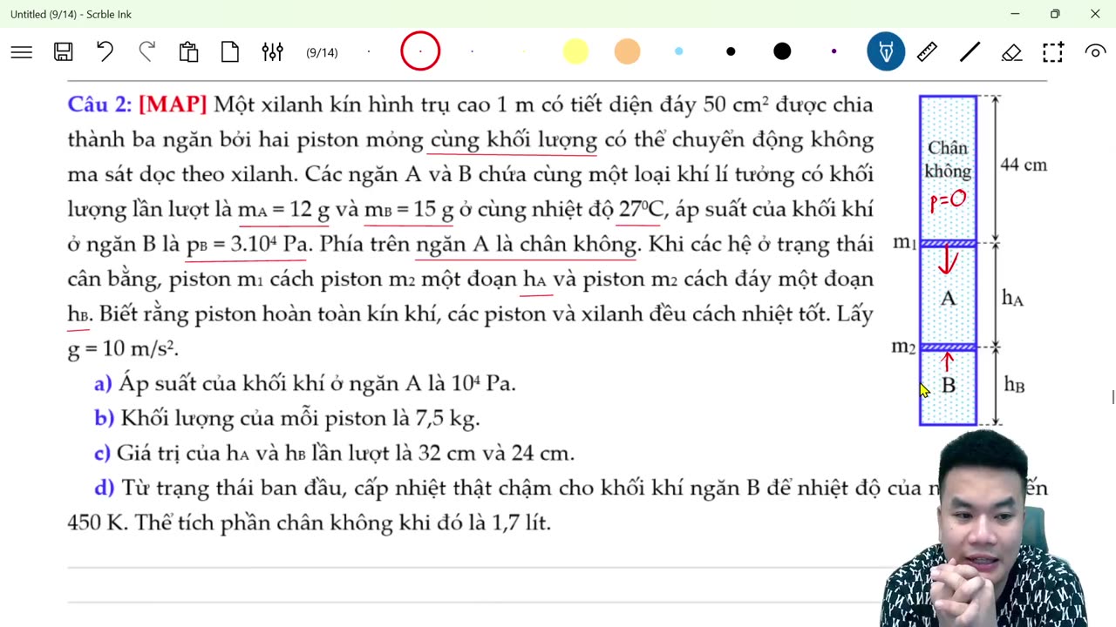The width and height of the screenshot is (1116, 627).
Task: Select the Eraser tool
Action: click(x=1011, y=52)
